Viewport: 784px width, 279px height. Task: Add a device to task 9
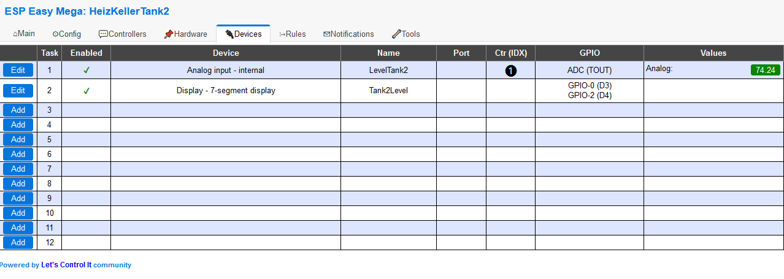(18, 199)
